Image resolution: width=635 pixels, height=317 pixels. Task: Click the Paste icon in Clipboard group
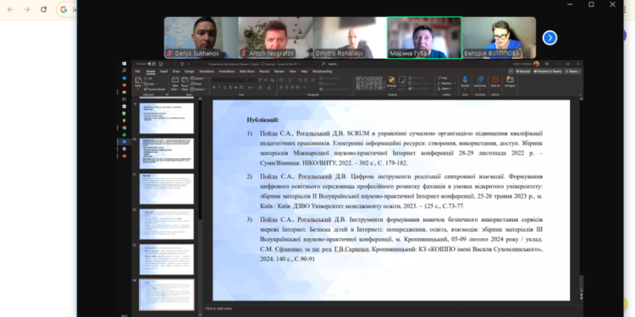click(138, 80)
